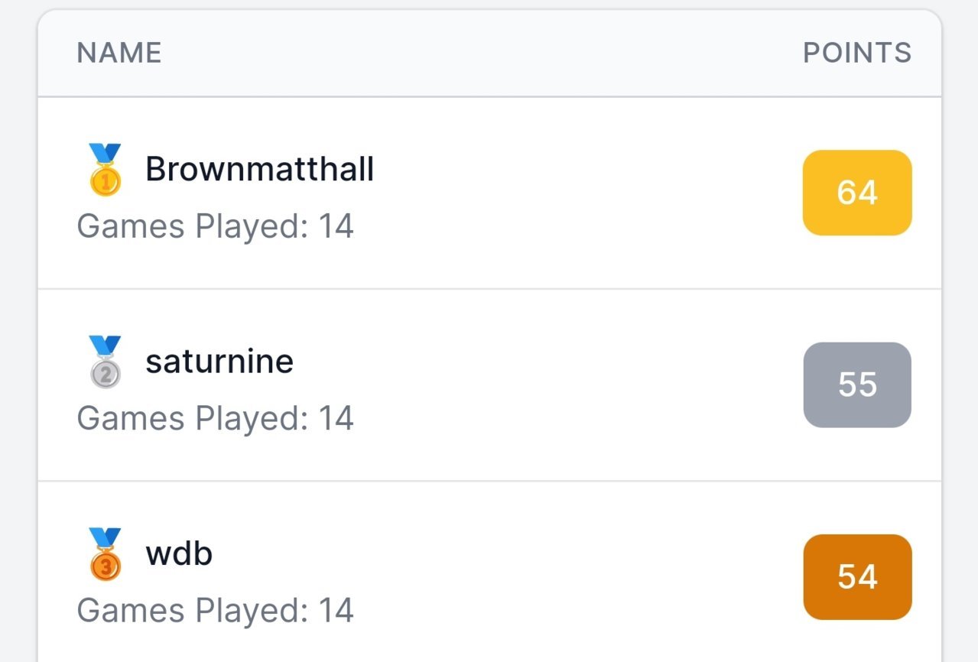Screen dimensions: 978x662
Task: Click the silver second-place medal icon
Action: tap(106, 362)
